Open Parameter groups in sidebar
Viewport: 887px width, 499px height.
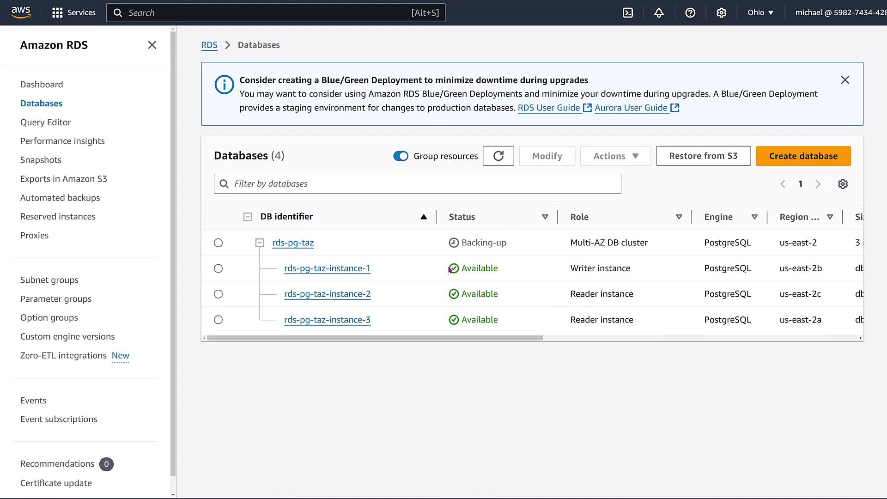[56, 299]
